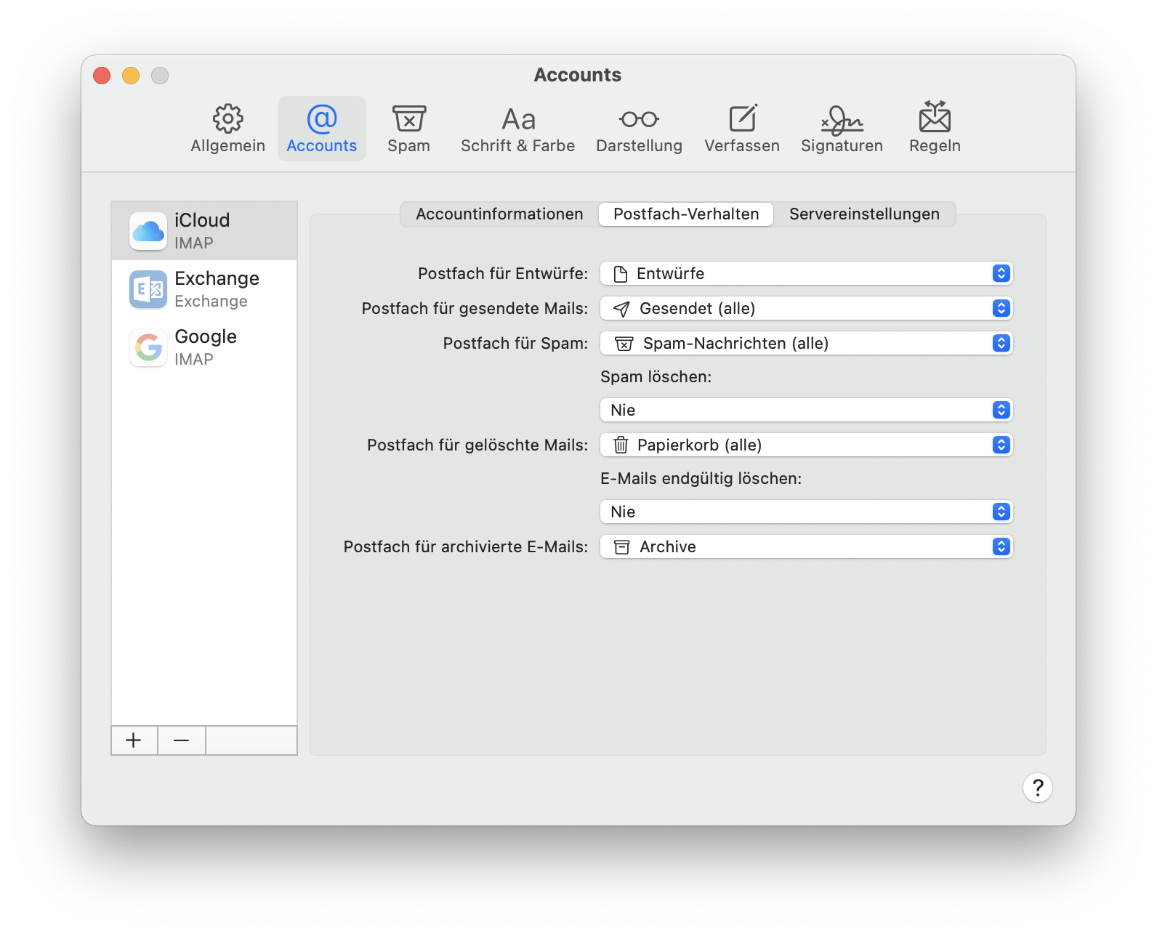Open the Gesendet (alle) dropdown

(x=806, y=309)
